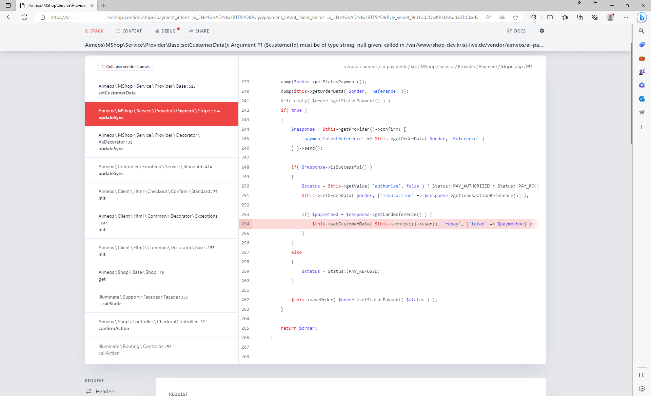This screenshot has width=651, height=396.
Task: Open browser extensions puzzle icon
Action: 533,17
